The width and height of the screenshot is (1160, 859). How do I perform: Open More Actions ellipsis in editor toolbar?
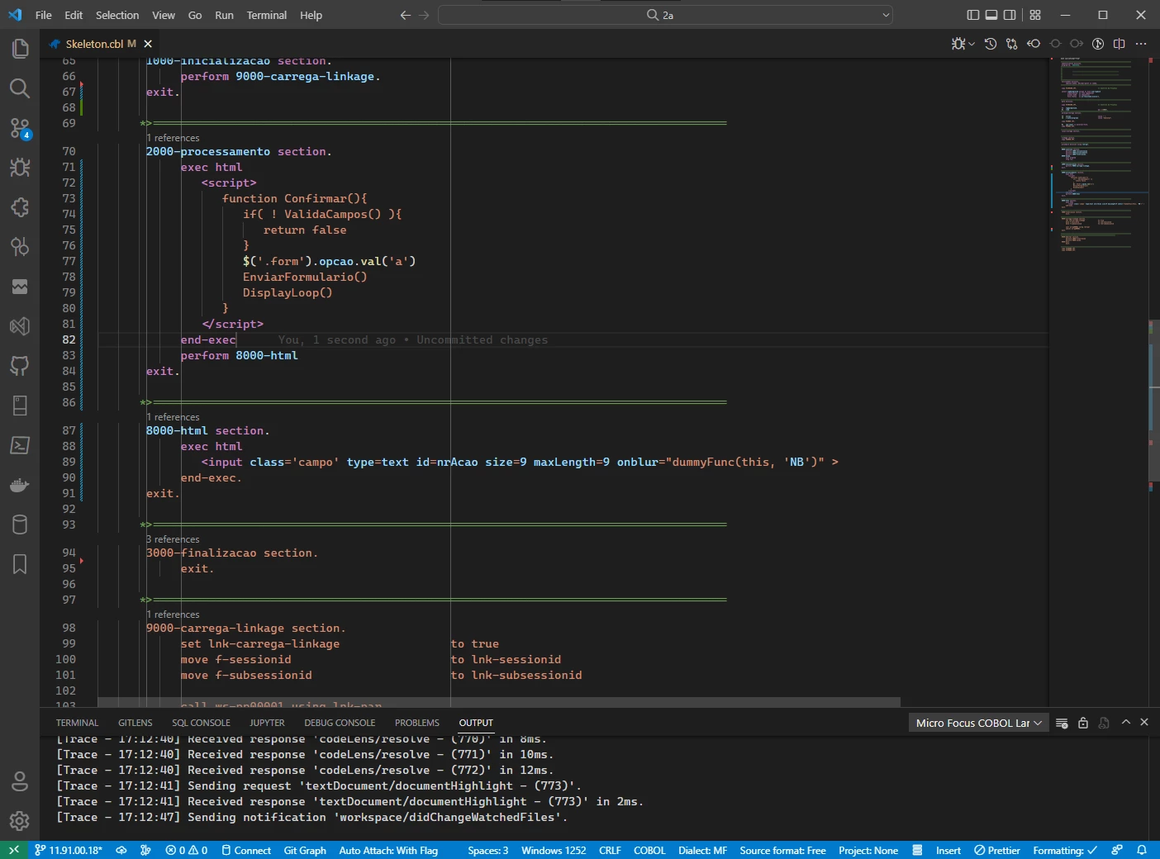pyautogui.click(x=1141, y=44)
